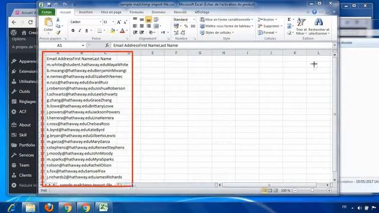Toggle wrap text icon
379x213 pixels.
coord(156,20)
